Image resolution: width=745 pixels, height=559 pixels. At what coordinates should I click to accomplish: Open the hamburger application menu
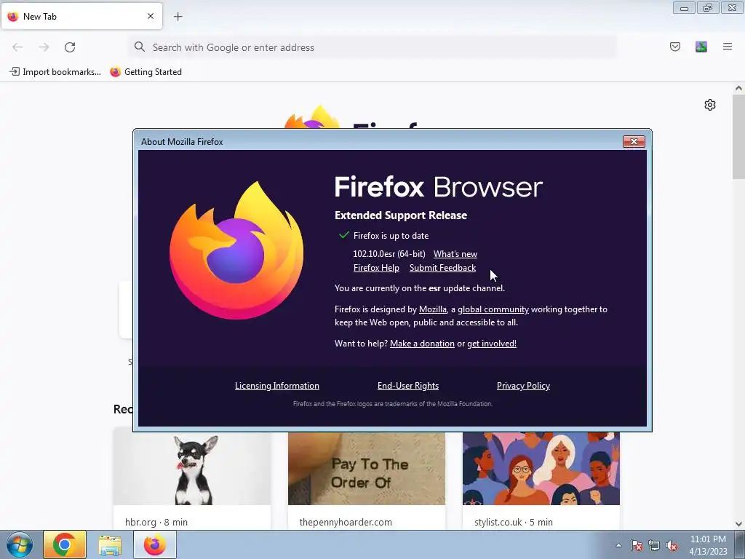(728, 47)
